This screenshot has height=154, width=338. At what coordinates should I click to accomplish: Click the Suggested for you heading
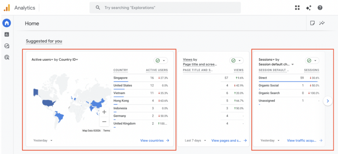[x=44, y=41]
